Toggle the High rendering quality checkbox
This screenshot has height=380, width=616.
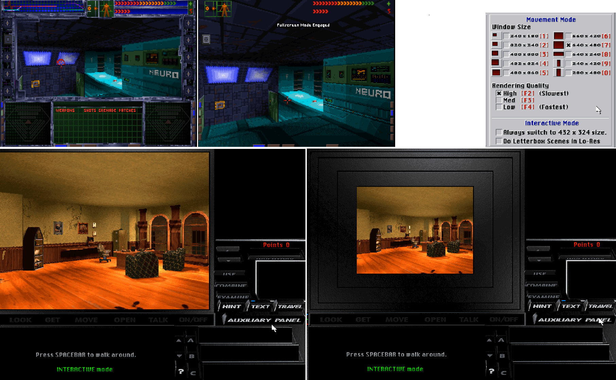(499, 93)
